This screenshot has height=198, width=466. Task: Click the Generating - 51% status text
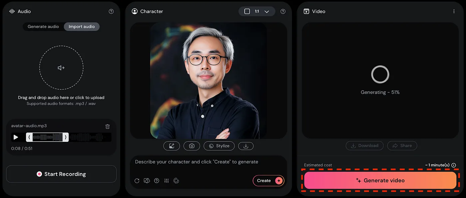click(380, 92)
